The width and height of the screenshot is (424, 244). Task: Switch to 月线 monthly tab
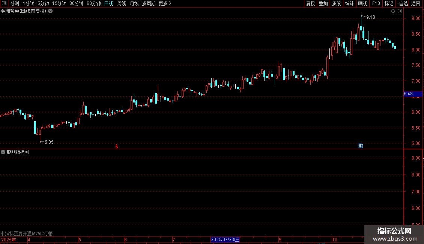pos(134,3)
